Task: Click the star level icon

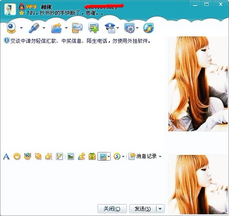Action: pos(22,13)
